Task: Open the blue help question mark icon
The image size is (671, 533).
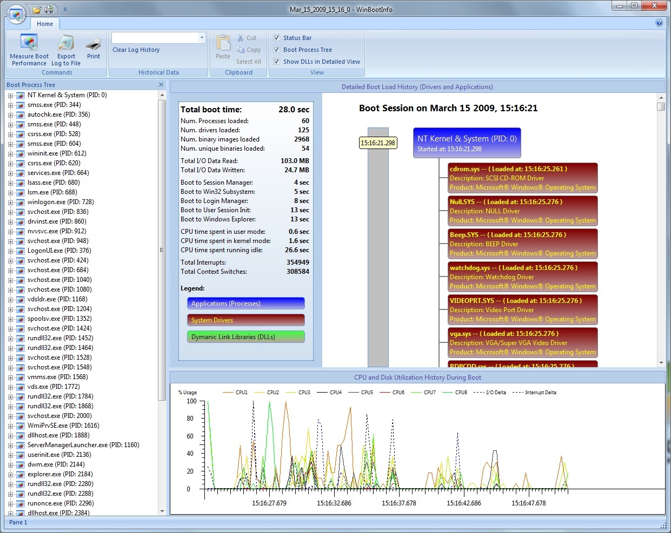Action: (659, 23)
